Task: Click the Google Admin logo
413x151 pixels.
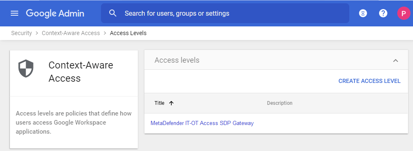Action: coord(55,13)
